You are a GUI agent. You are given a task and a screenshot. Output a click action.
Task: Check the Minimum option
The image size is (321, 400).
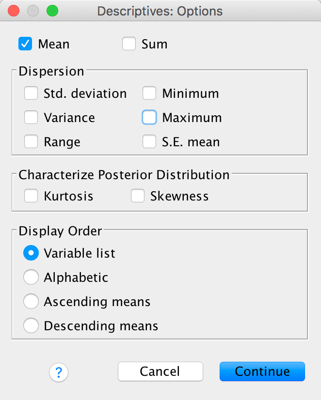[149, 93]
